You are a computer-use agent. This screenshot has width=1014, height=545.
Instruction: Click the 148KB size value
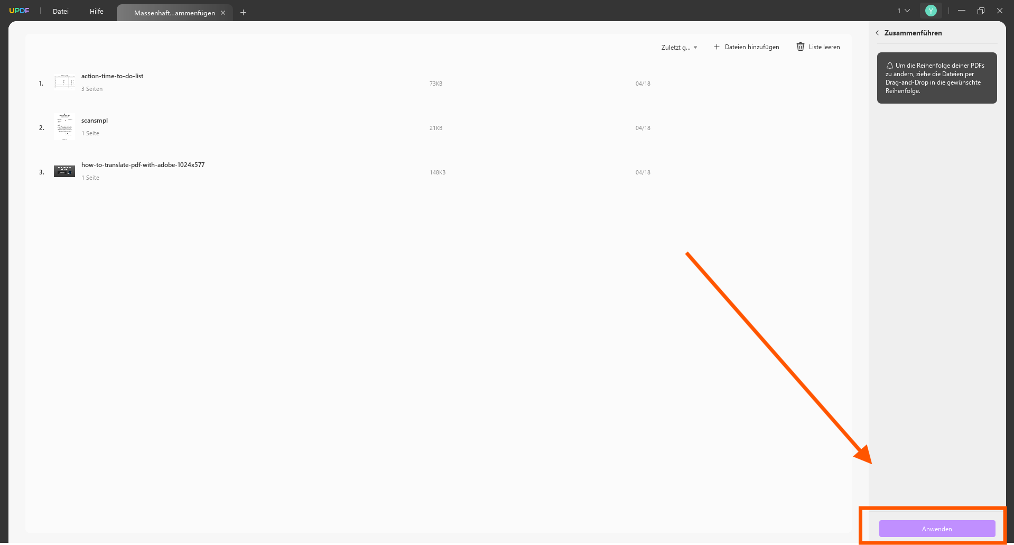point(438,172)
